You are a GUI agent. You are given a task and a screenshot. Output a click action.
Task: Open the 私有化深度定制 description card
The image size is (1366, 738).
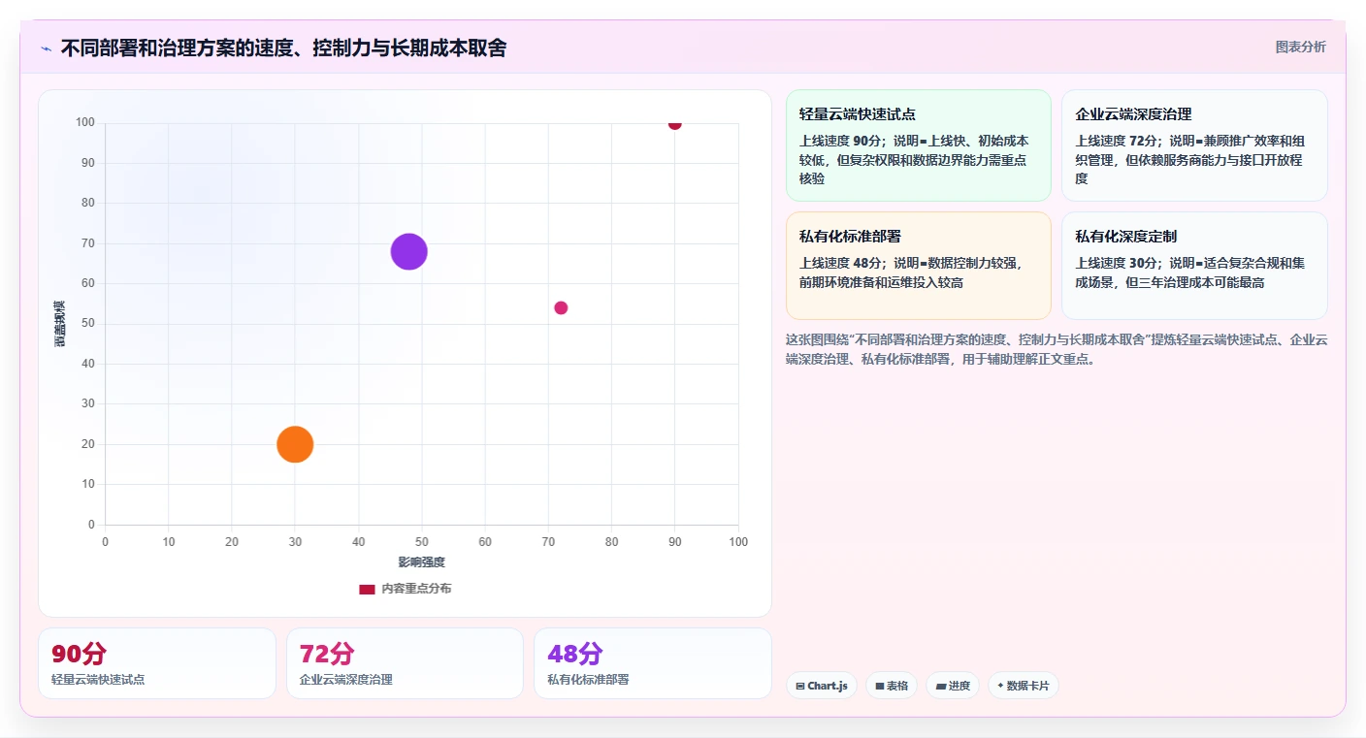pos(1194,266)
